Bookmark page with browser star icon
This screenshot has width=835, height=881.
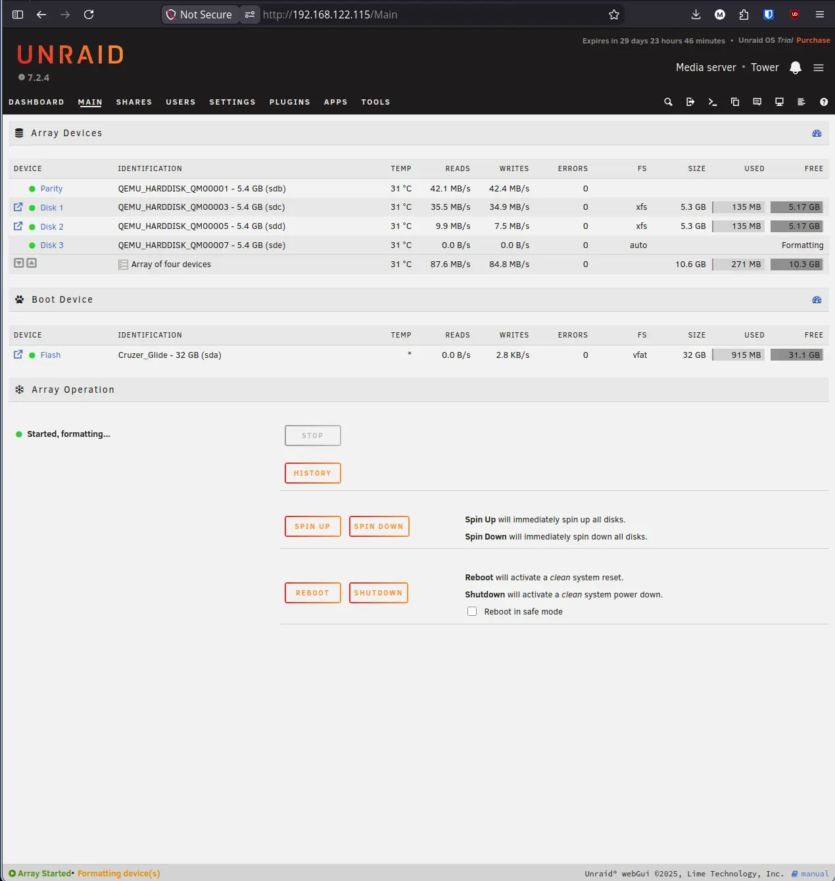(x=614, y=14)
